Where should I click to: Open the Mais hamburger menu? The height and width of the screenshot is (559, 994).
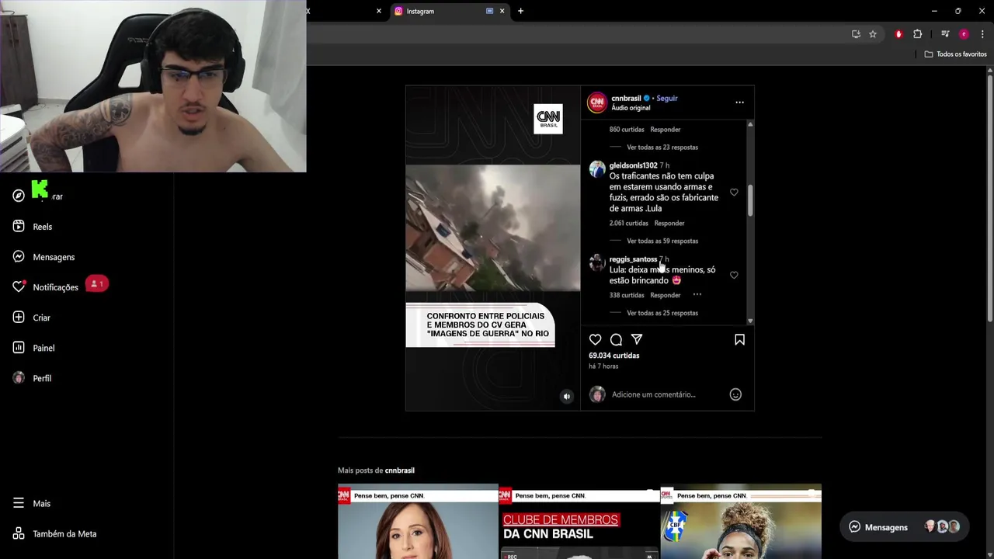(19, 503)
